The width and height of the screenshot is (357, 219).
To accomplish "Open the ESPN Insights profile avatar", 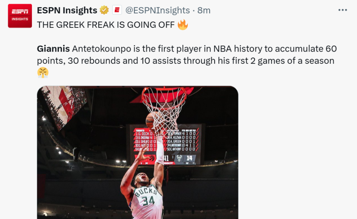I will pos(20,16).
